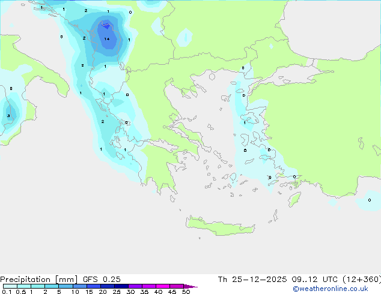Click the 0.5–1 mm legend color swatch
This screenshot has height=294, width=381.
pyautogui.click(x=24, y=286)
